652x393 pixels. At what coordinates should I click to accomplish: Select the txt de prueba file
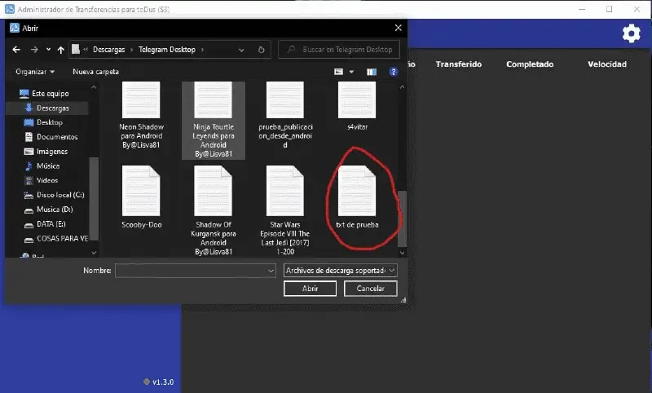point(357,197)
